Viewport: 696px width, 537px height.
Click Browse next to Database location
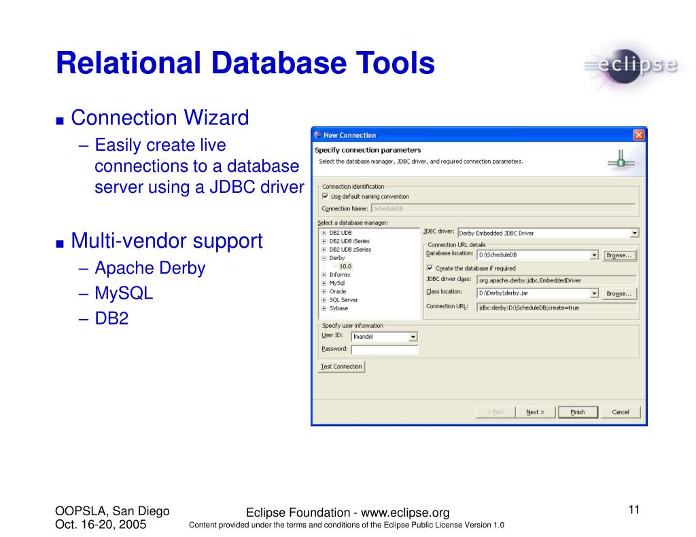pyautogui.click(x=619, y=255)
